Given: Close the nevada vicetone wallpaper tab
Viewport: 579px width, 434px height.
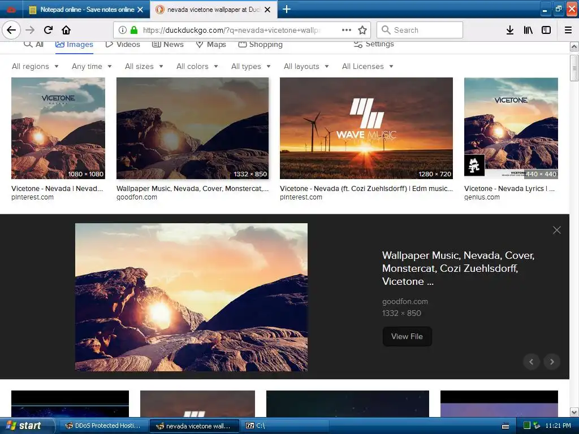Looking at the screenshot, I should (x=267, y=10).
